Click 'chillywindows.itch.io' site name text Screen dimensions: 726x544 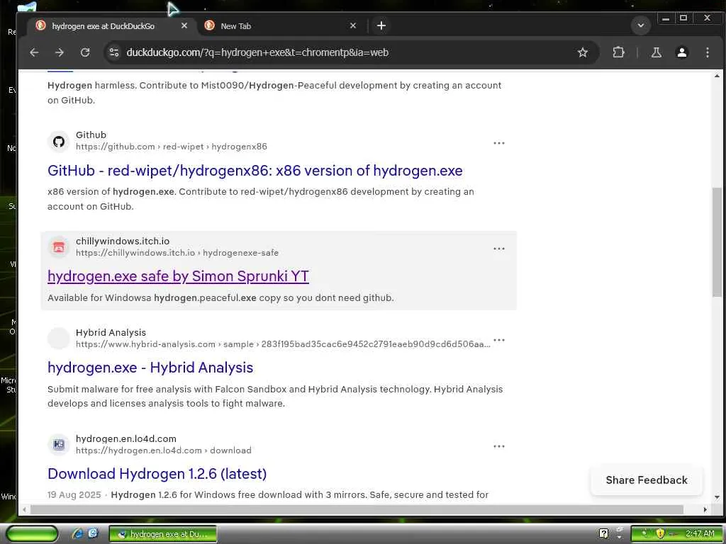[x=123, y=241]
